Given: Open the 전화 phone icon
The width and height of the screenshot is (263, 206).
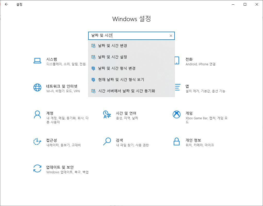Looking at the screenshot, I should pyautogui.click(x=177, y=60).
